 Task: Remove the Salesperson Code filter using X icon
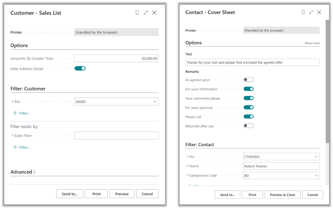point(187,175)
